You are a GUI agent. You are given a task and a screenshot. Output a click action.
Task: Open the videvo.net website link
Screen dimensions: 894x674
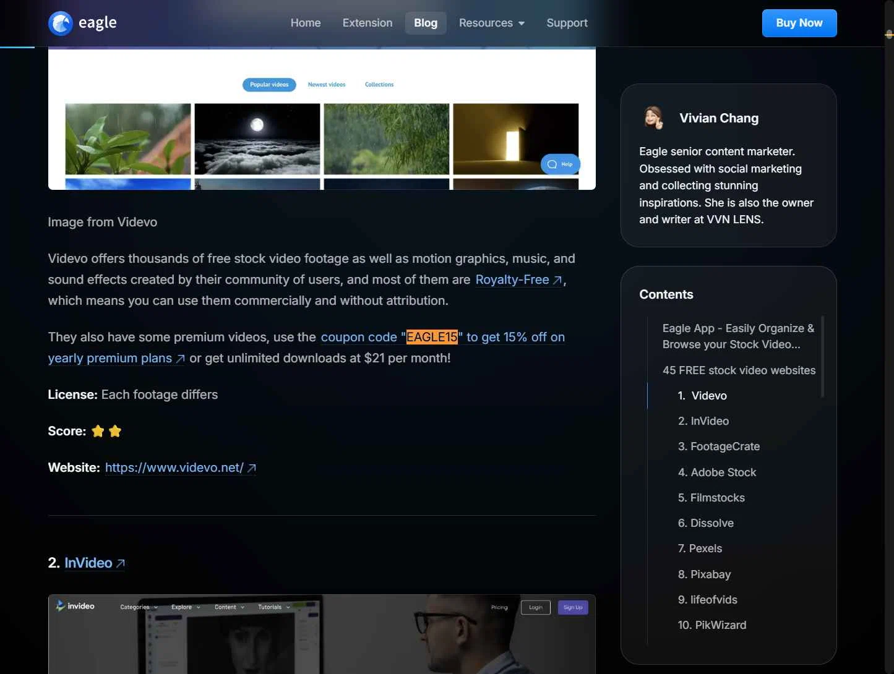180,467
